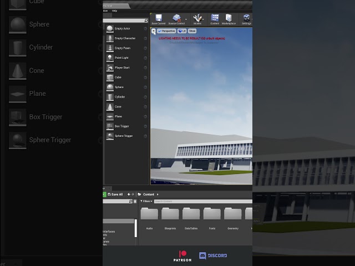Open info for Sphere Trigger
The image size is (355, 266).
pyautogui.click(x=145, y=136)
